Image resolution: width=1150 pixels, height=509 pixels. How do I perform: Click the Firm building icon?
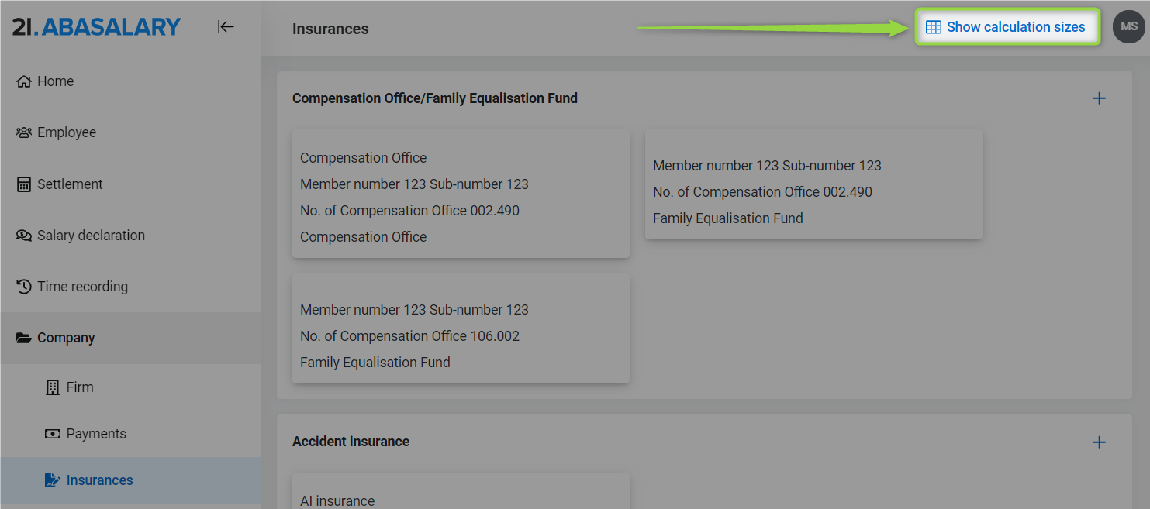[x=53, y=387]
